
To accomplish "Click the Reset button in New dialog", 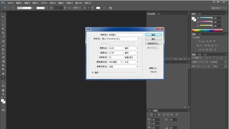I will click(154, 39).
